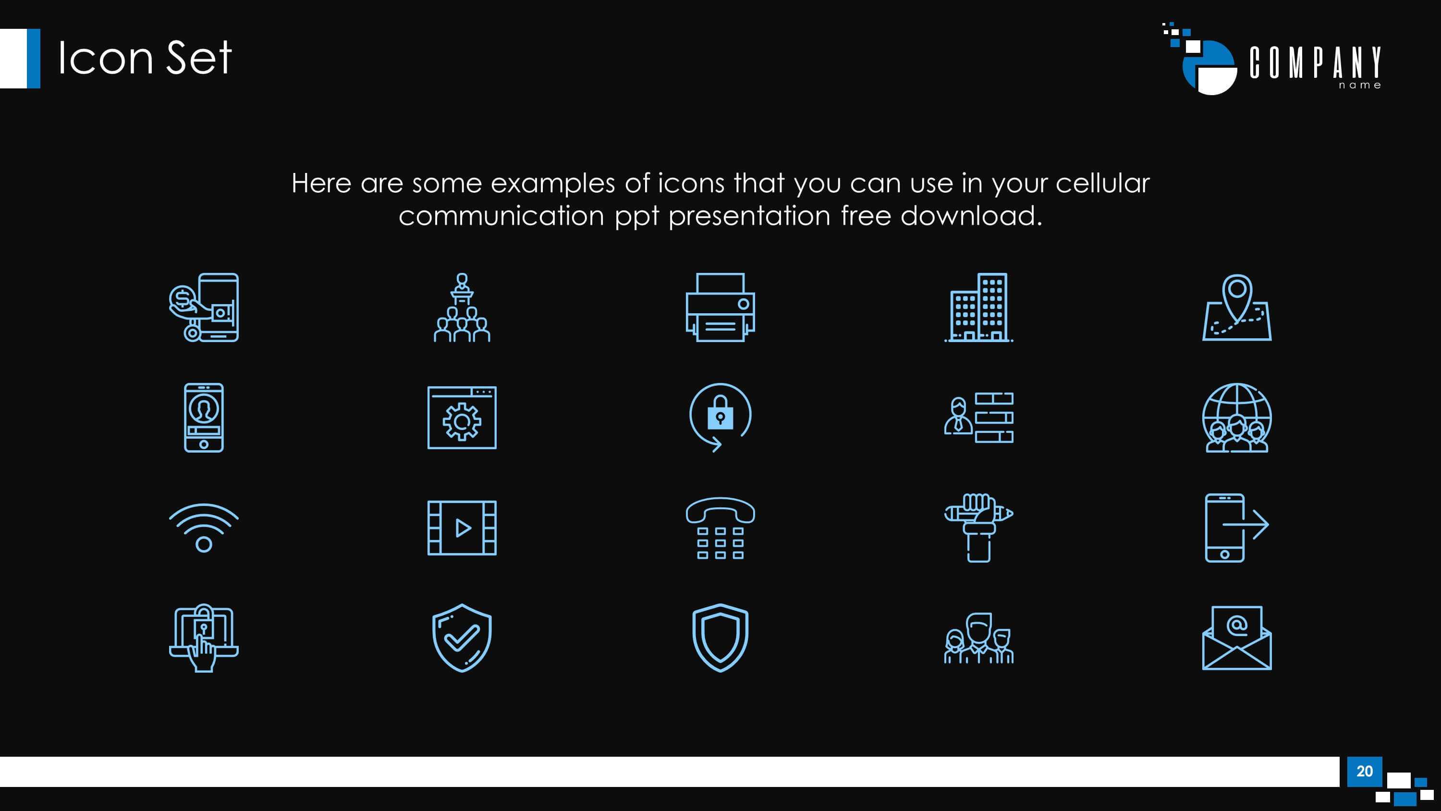Toggle the refresh lock security icon
Screen dimensions: 1441x811
[720, 417]
